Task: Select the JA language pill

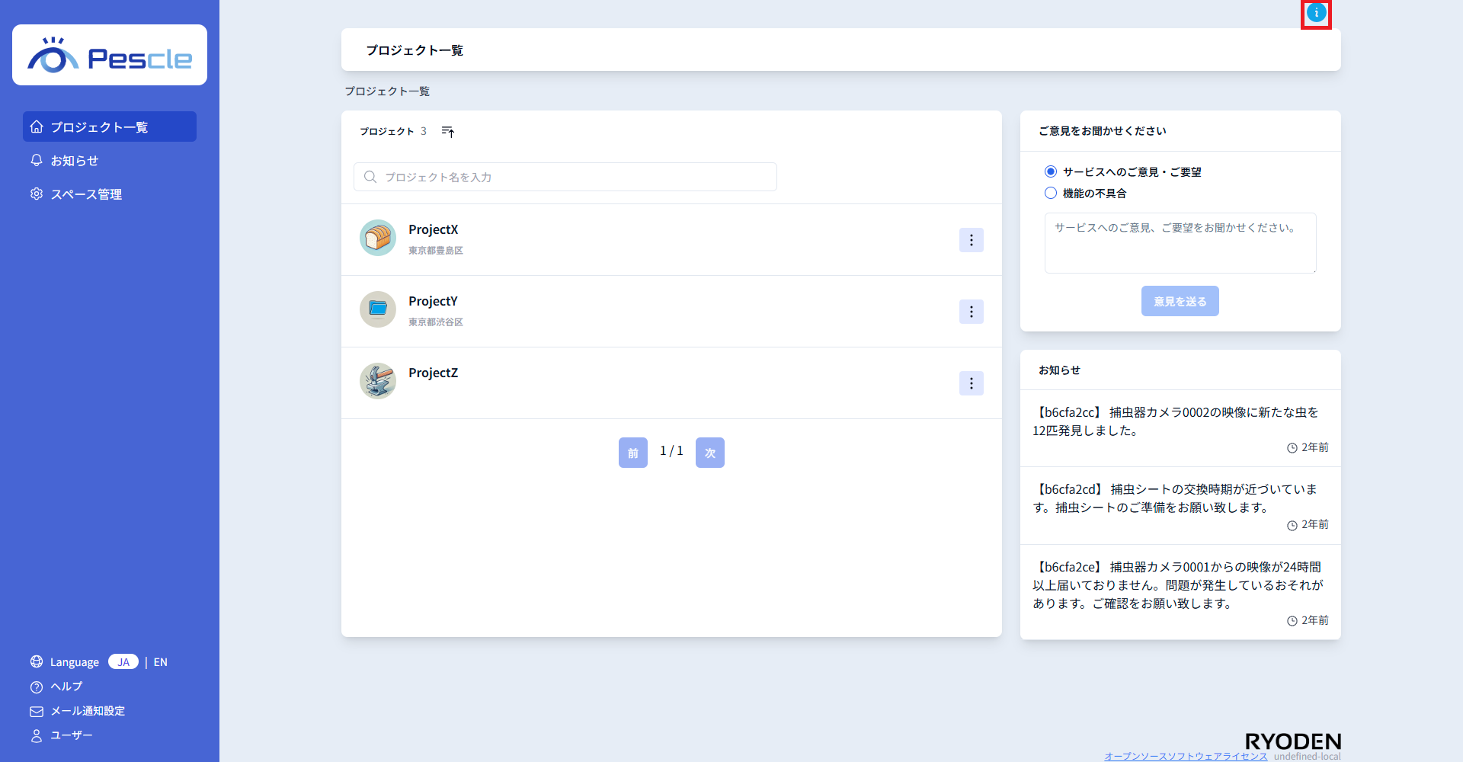Action: tap(123, 662)
